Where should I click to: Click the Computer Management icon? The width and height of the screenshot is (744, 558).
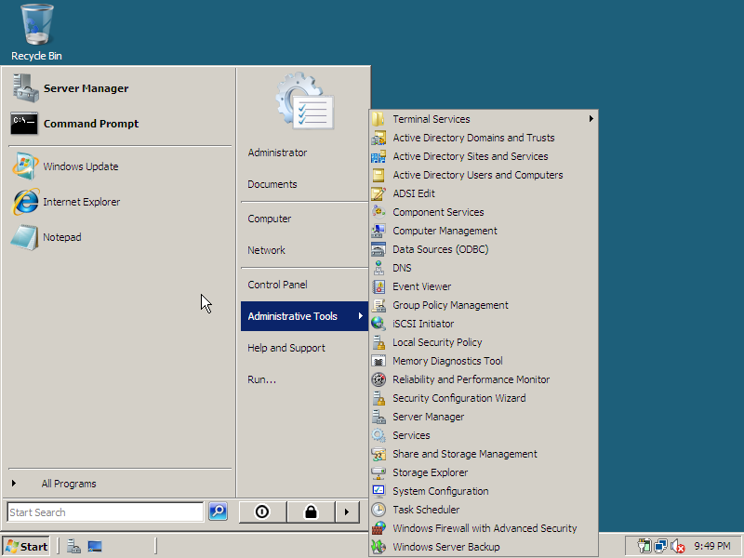point(379,231)
